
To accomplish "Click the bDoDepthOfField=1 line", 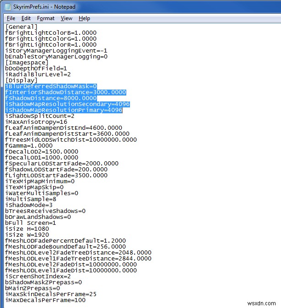I will point(36,69).
